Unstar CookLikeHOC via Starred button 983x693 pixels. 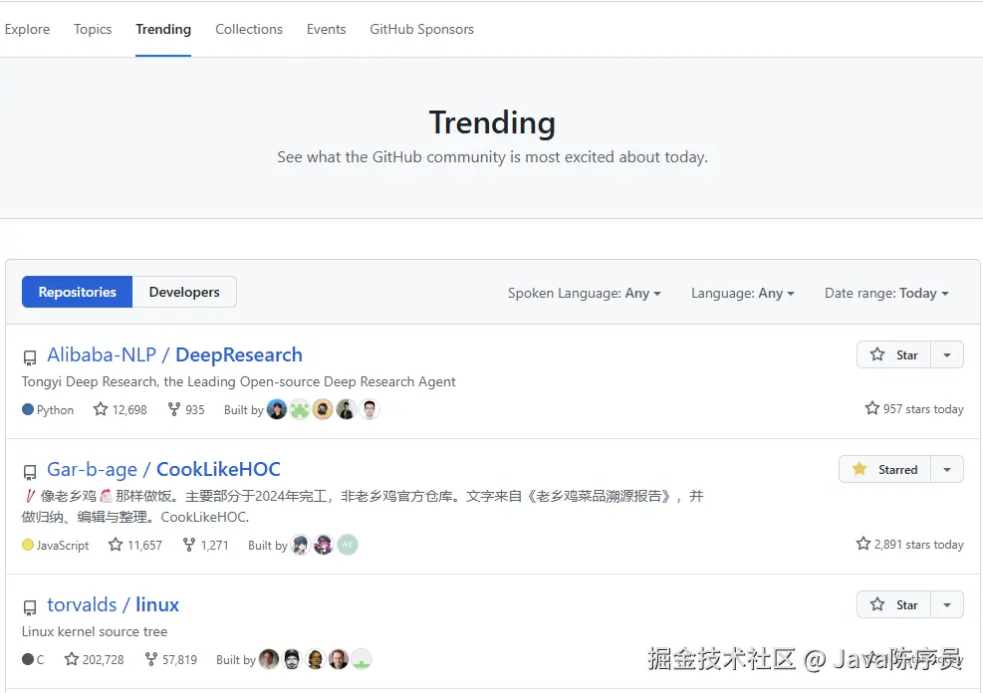(884, 469)
